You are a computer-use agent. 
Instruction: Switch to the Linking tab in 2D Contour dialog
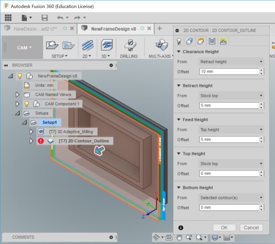coord(223,42)
